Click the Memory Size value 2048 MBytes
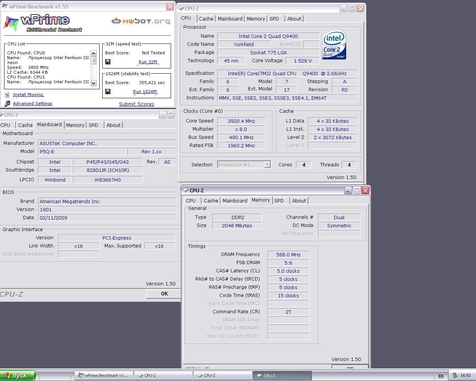The width and height of the screenshot is (476, 381). point(237,225)
